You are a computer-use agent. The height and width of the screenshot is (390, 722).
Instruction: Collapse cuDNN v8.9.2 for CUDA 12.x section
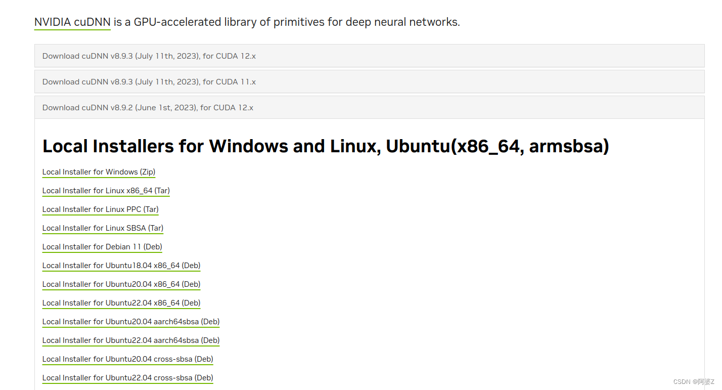tap(369, 107)
